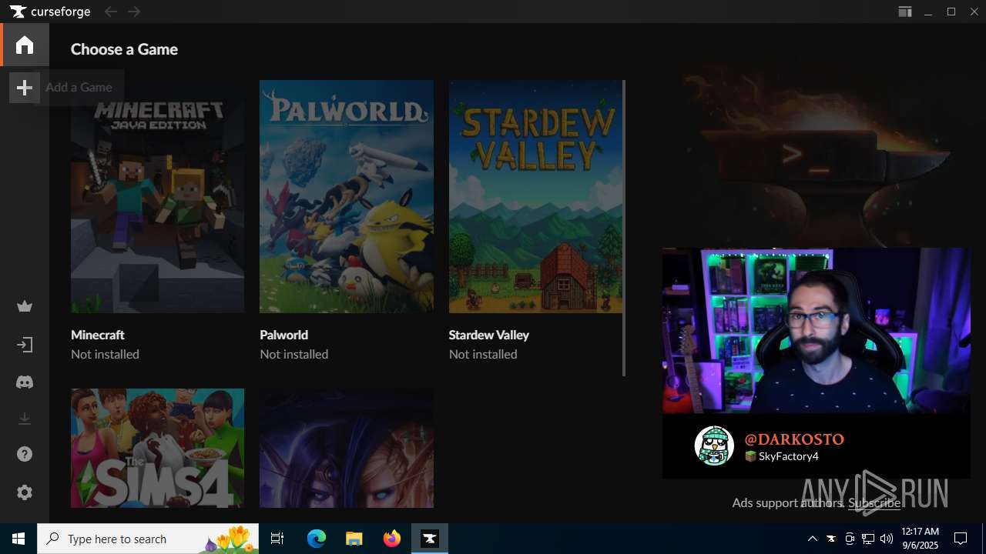
Task: Click the CurseForge logo in title bar
Action: [x=50, y=12]
